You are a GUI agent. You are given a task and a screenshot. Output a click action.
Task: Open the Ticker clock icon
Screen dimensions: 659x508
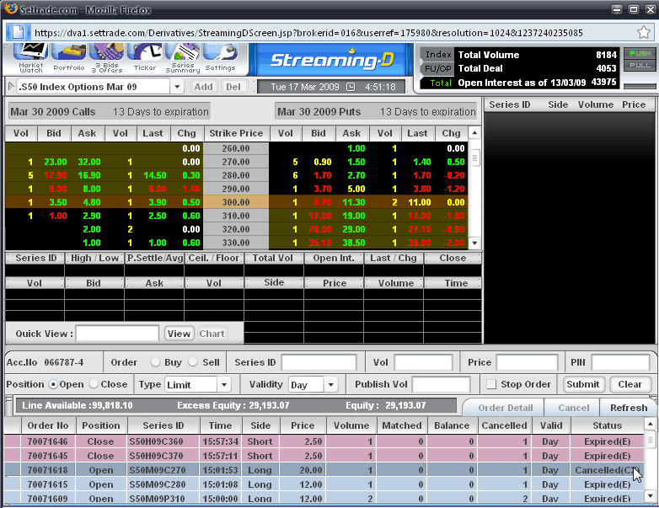pos(145,56)
